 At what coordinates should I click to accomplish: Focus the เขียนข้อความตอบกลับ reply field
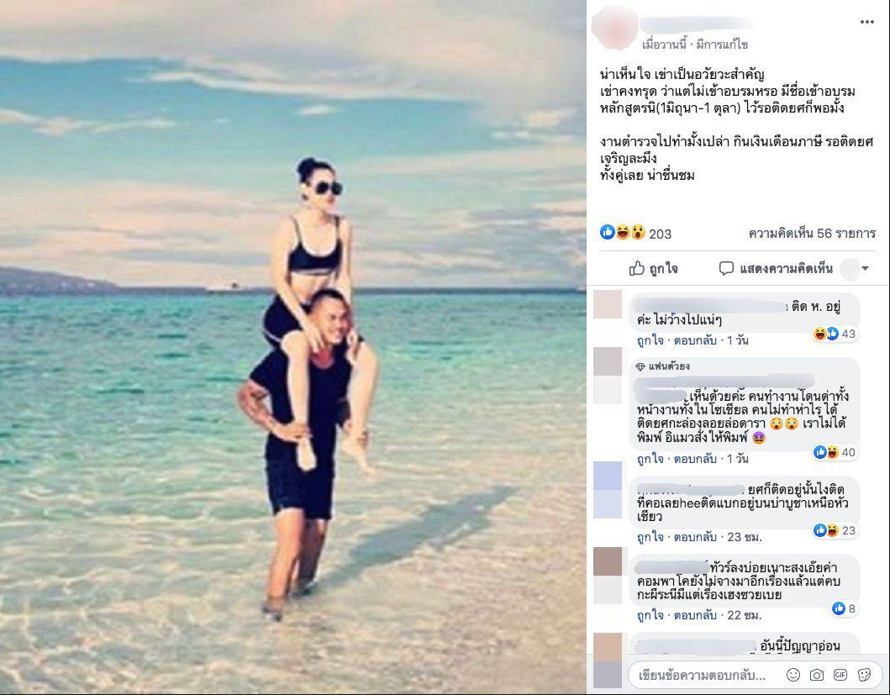pos(702,675)
